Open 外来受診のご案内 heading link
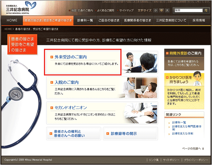The width and height of the screenshot is (212, 165). coord(71,57)
